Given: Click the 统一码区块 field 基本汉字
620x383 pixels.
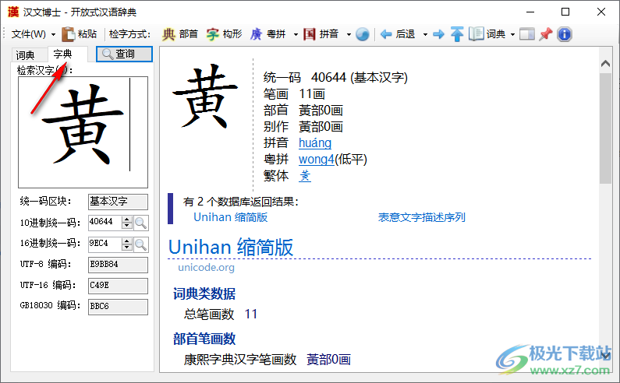Looking at the screenshot, I should click(118, 202).
